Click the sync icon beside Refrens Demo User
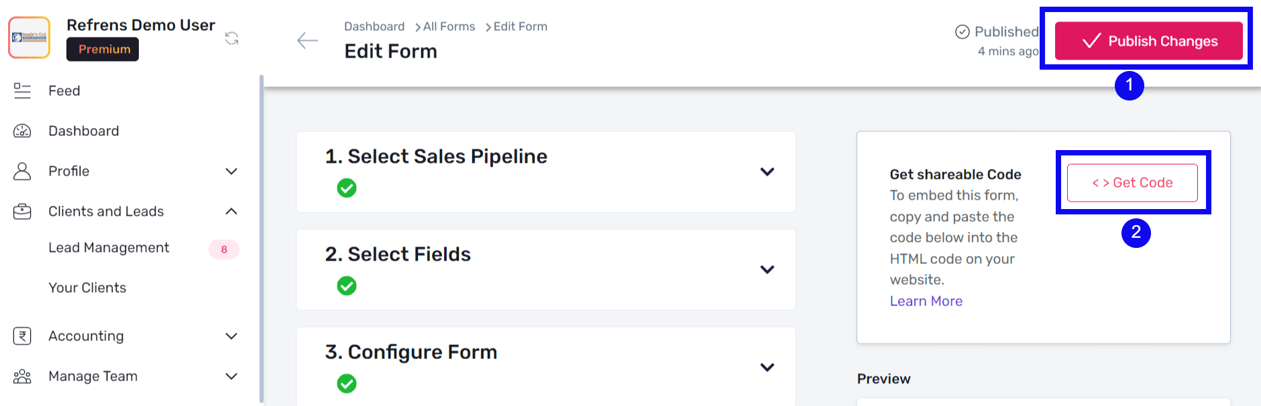Image resolution: width=1261 pixels, height=406 pixels. tap(232, 40)
